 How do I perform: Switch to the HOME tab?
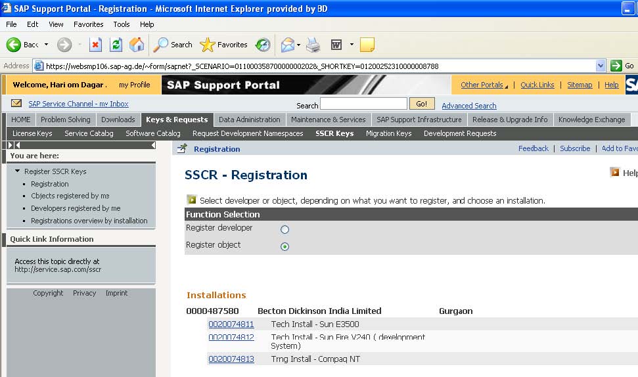[21, 120]
